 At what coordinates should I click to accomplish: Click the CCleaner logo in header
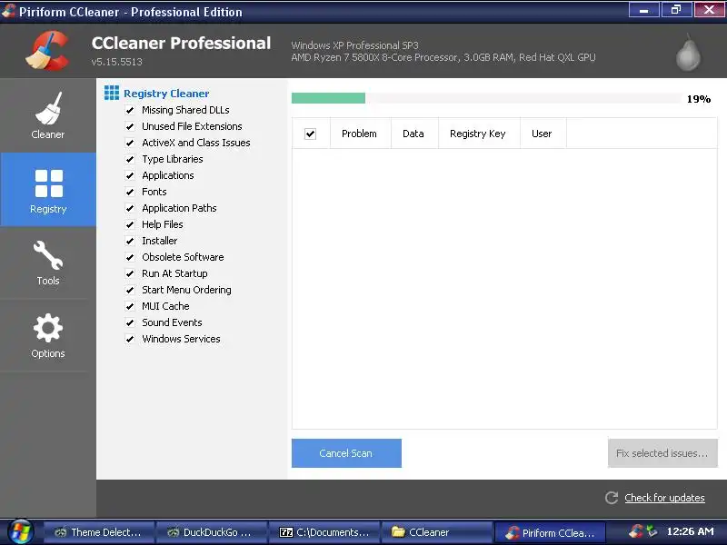pyautogui.click(x=48, y=51)
